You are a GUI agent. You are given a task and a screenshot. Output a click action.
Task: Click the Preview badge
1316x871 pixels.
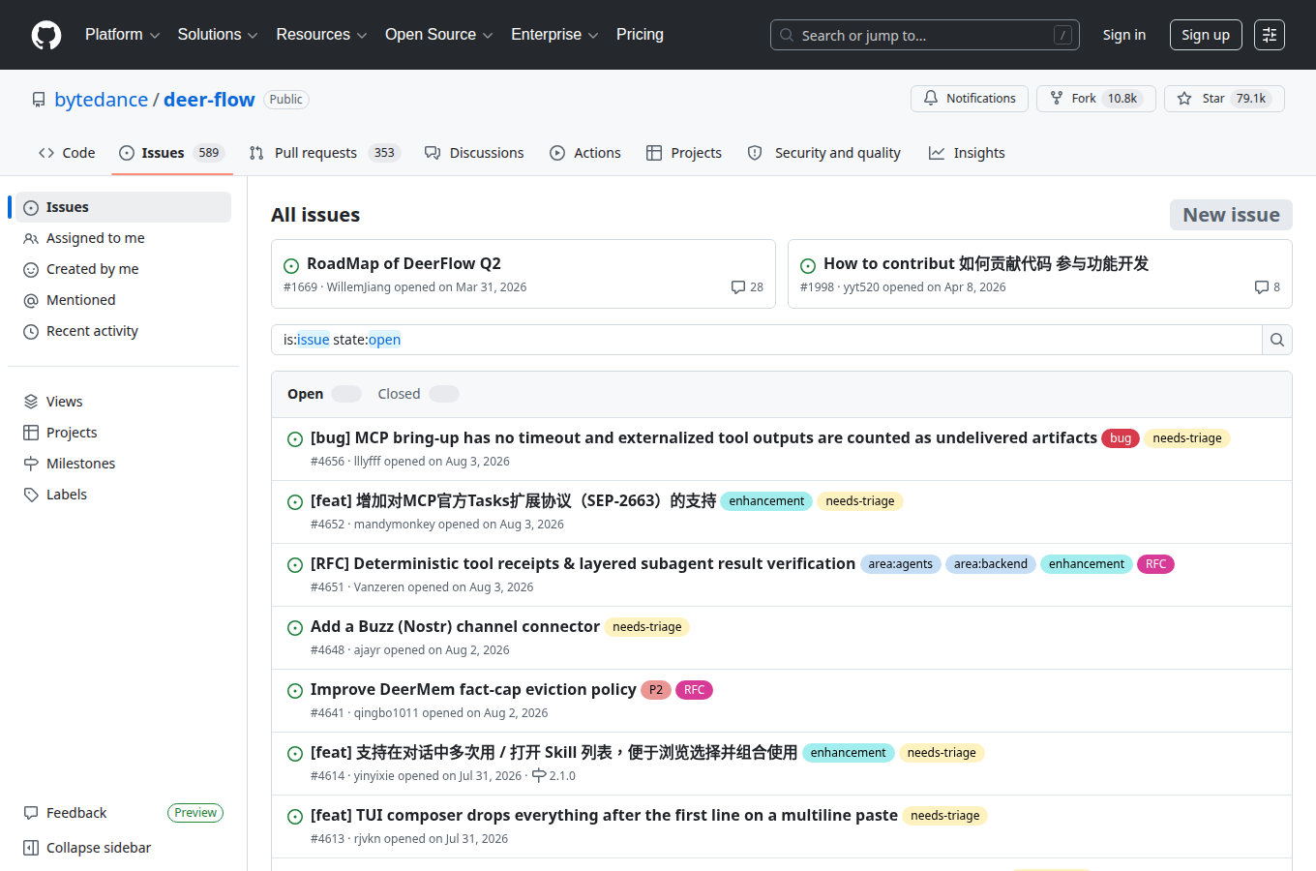click(195, 813)
